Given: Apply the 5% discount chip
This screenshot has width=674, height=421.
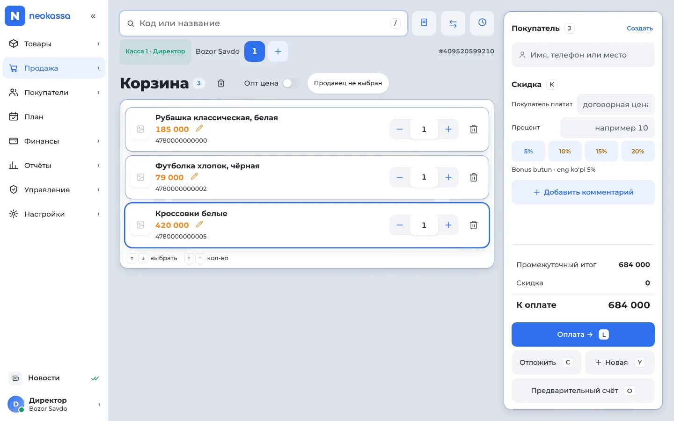Looking at the screenshot, I should 528,152.
